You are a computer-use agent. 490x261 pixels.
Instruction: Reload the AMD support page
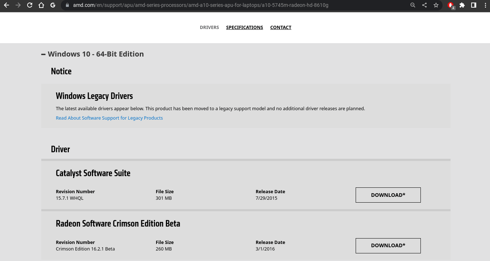point(30,5)
